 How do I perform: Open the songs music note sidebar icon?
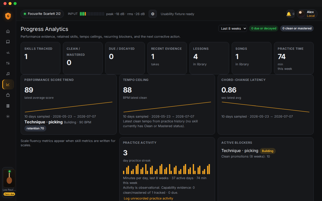click(x=8, y=74)
